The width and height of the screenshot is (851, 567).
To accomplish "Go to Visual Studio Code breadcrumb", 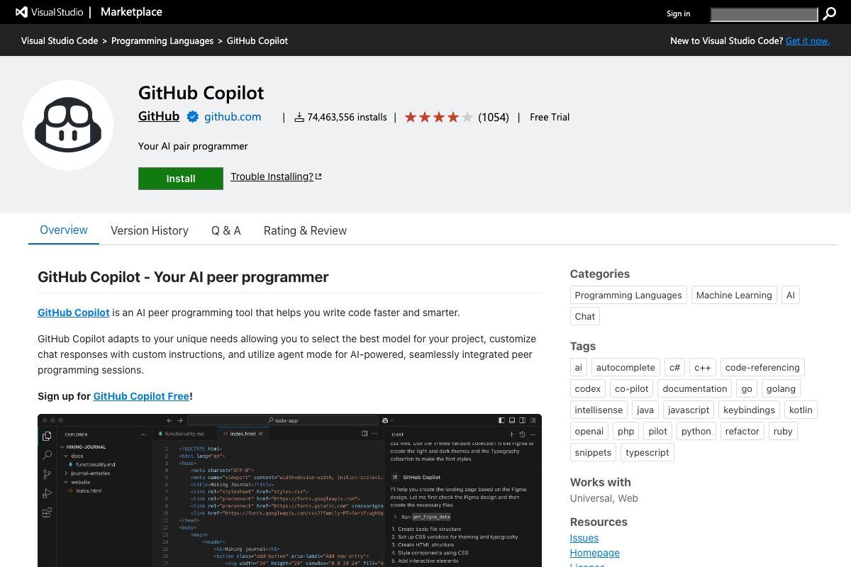I will coord(60,40).
